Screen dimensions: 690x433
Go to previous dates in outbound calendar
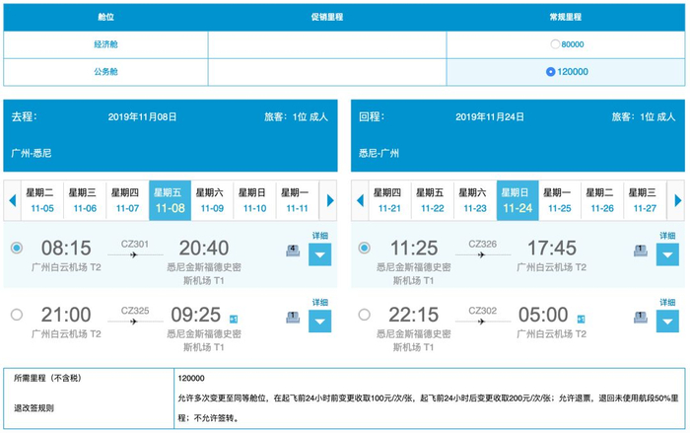point(13,200)
